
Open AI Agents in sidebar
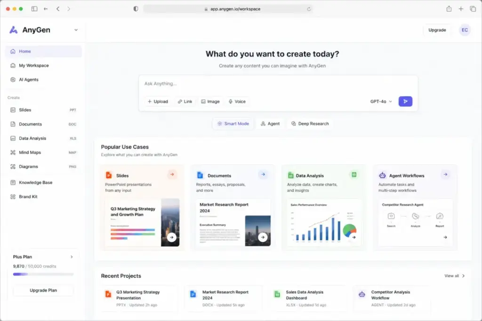(43, 79)
